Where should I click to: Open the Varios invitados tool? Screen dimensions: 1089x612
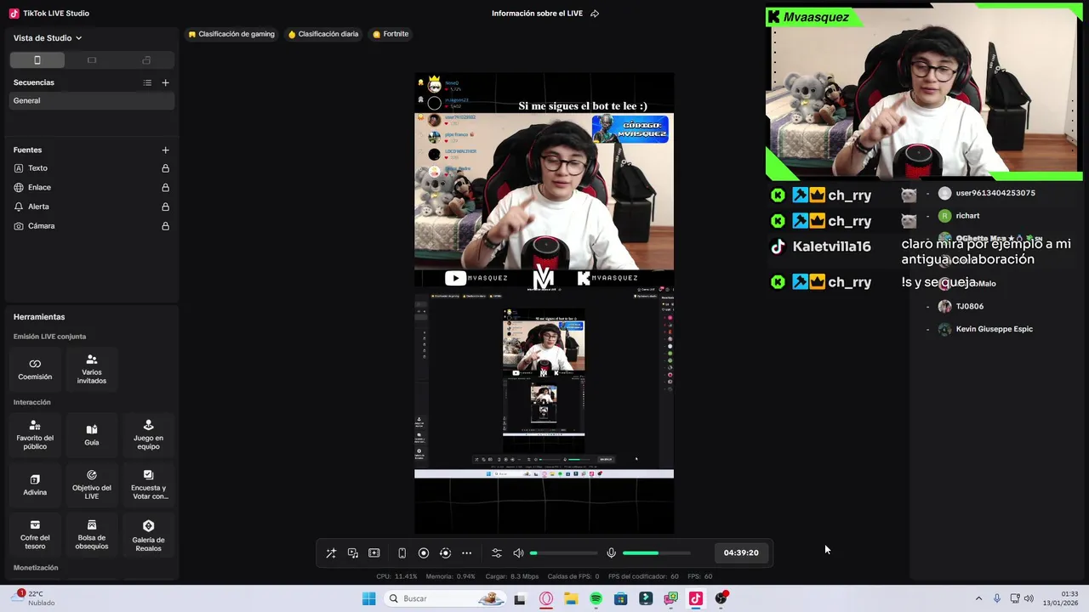click(x=92, y=369)
